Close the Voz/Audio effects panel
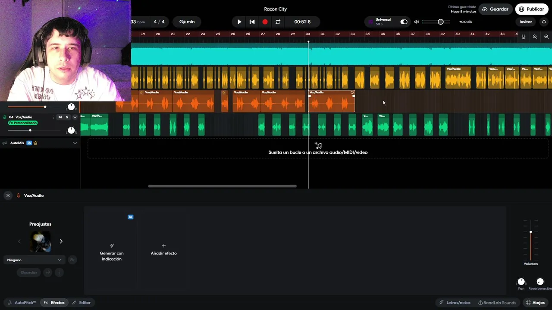The width and height of the screenshot is (552, 310). (8, 195)
